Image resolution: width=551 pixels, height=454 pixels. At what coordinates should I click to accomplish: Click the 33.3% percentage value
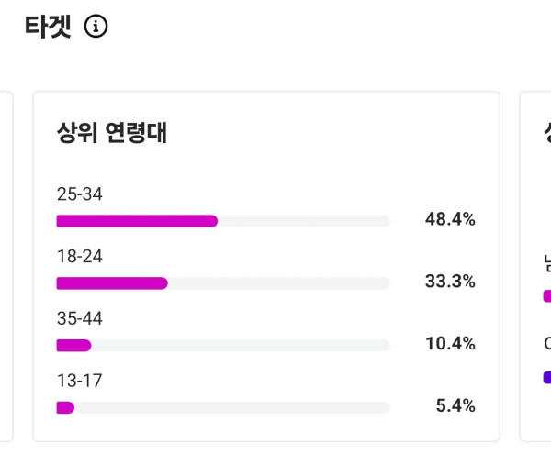450,282
